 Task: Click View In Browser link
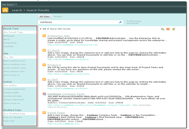pyautogui.click(x=57, y=107)
